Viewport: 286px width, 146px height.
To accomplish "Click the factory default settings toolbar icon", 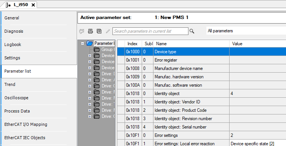I will tap(81, 31).
